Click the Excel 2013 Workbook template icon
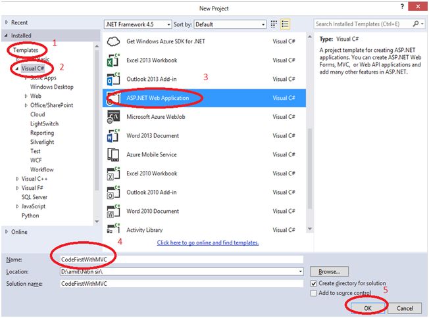Screen dimensions: 429x318 click(x=113, y=60)
